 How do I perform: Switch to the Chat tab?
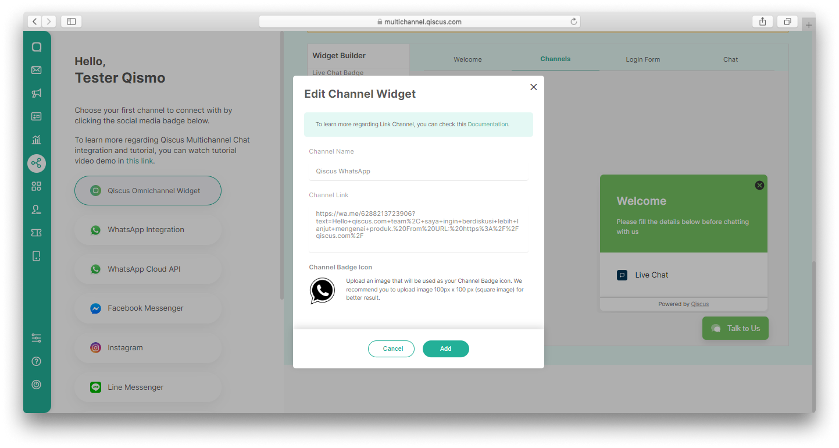click(730, 59)
